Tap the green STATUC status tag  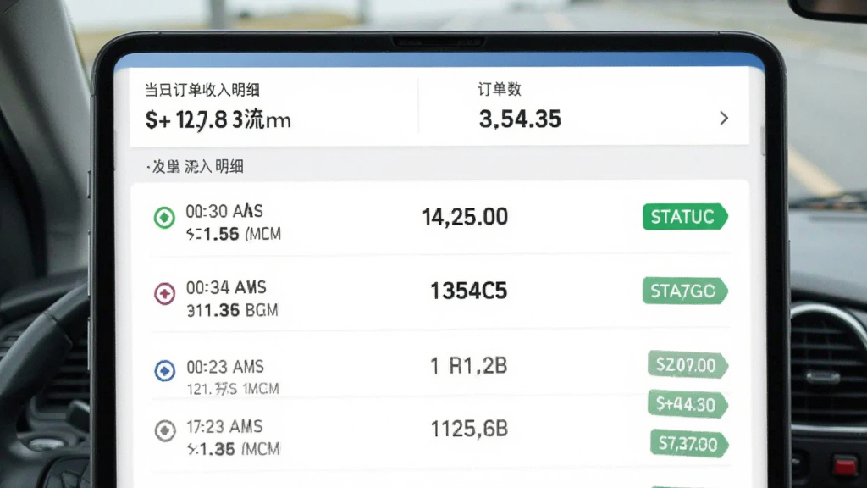pyautogui.click(x=684, y=216)
